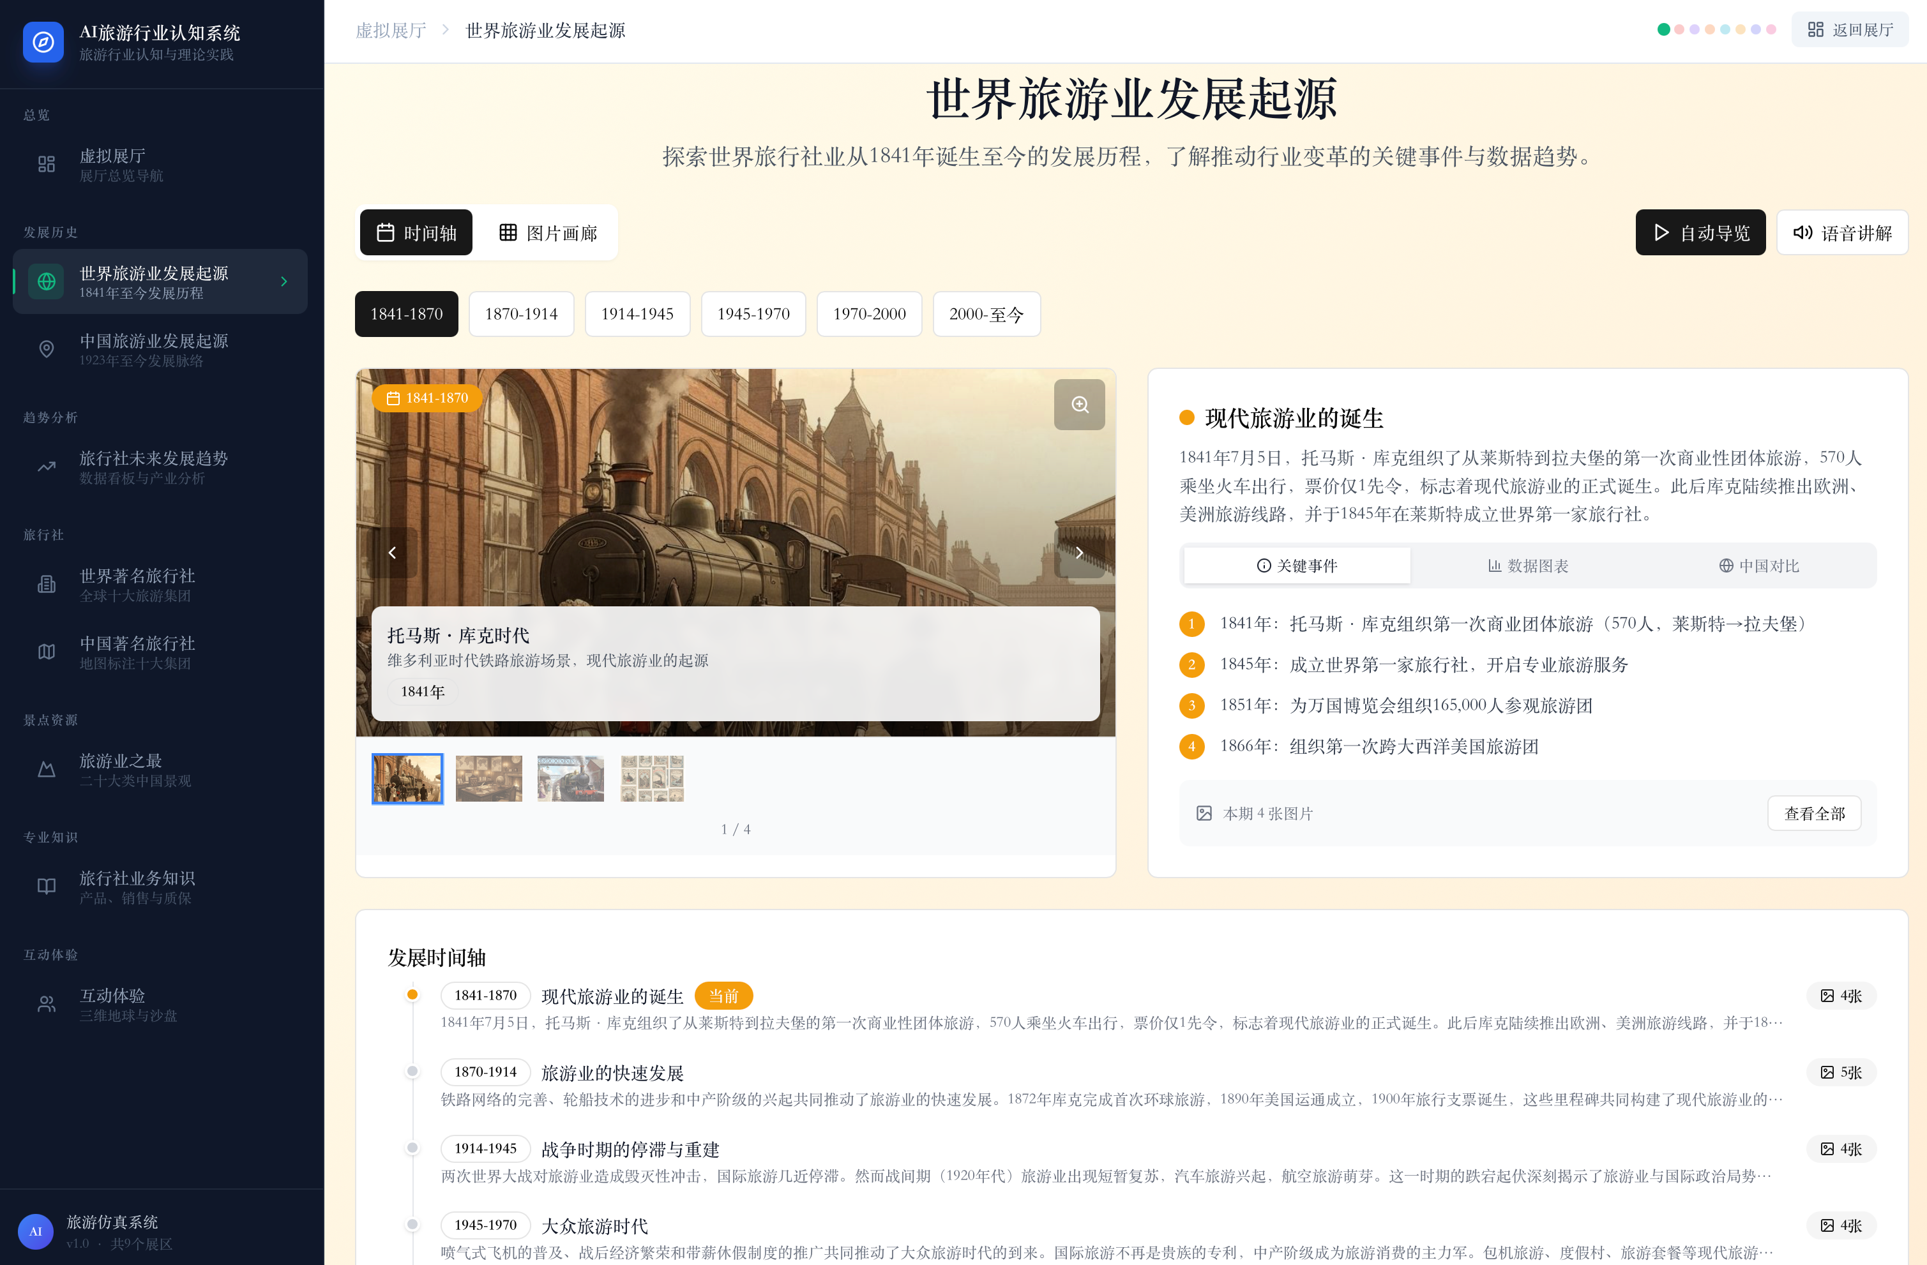
Task: Go to next image with right chevron
Action: [x=1079, y=553]
